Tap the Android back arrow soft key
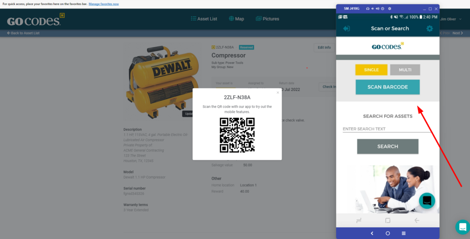Image resolution: width=470 pixels, height=239 pixels. (x=417, y=220)
